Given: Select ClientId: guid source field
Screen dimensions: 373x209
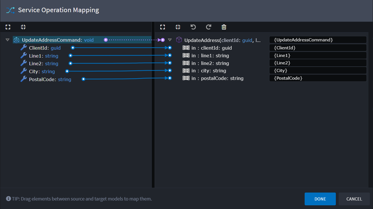Looking at the screenshot, I should coord(45,48).
